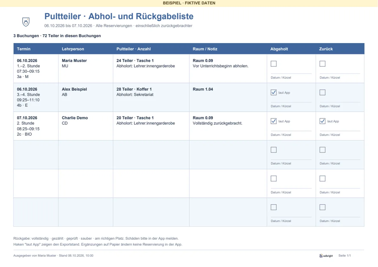Click the BEISPIEL · FIKTIVE DATEN banner
Image resolution: width=378 pixels, height=267 pixels.
click(x=189, y=3)
